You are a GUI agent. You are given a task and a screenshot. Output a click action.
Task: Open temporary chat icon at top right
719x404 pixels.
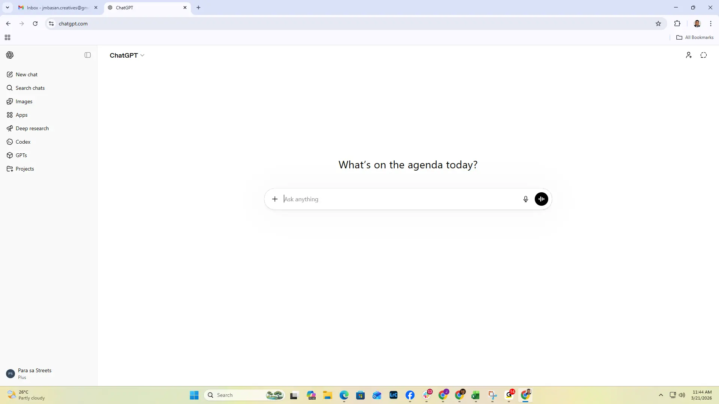704,55
